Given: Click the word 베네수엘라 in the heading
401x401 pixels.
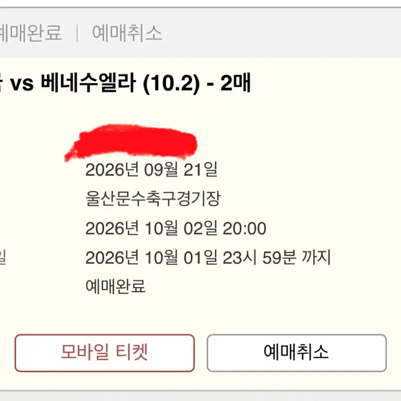Looking at the screenshot, I should point(88,83).
